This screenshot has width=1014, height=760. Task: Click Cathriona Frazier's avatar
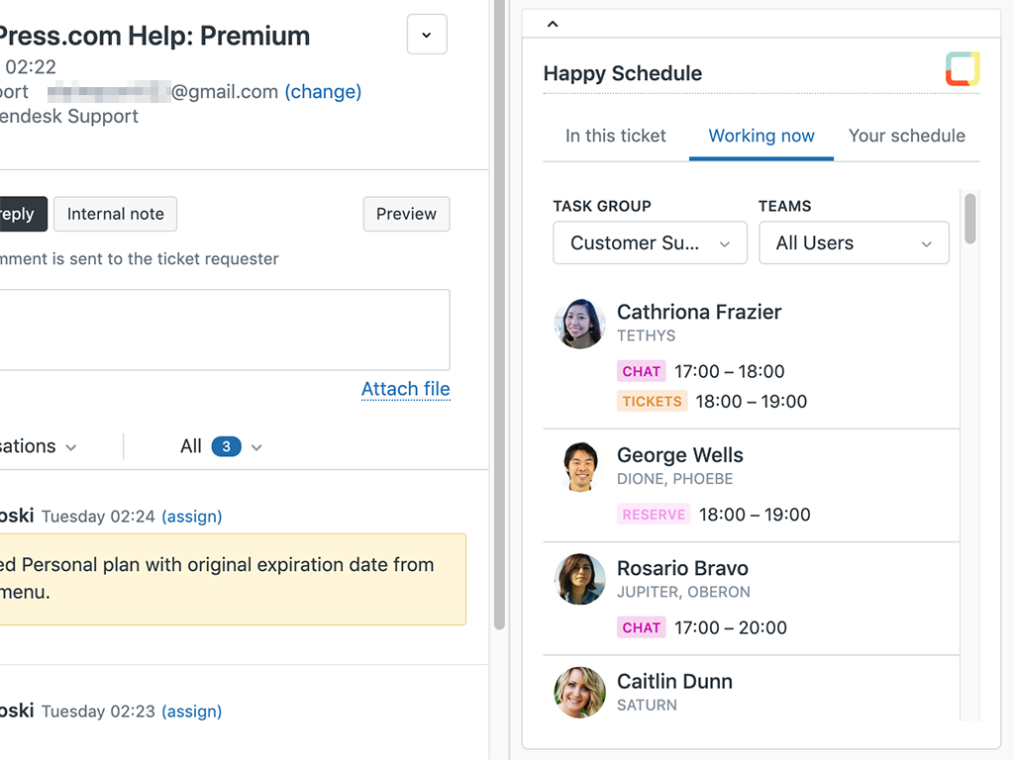579,324
